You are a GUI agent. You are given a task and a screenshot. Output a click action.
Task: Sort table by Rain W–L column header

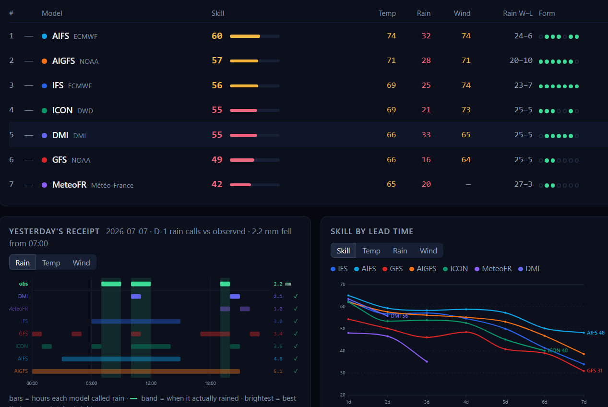(x=518, y=13)
